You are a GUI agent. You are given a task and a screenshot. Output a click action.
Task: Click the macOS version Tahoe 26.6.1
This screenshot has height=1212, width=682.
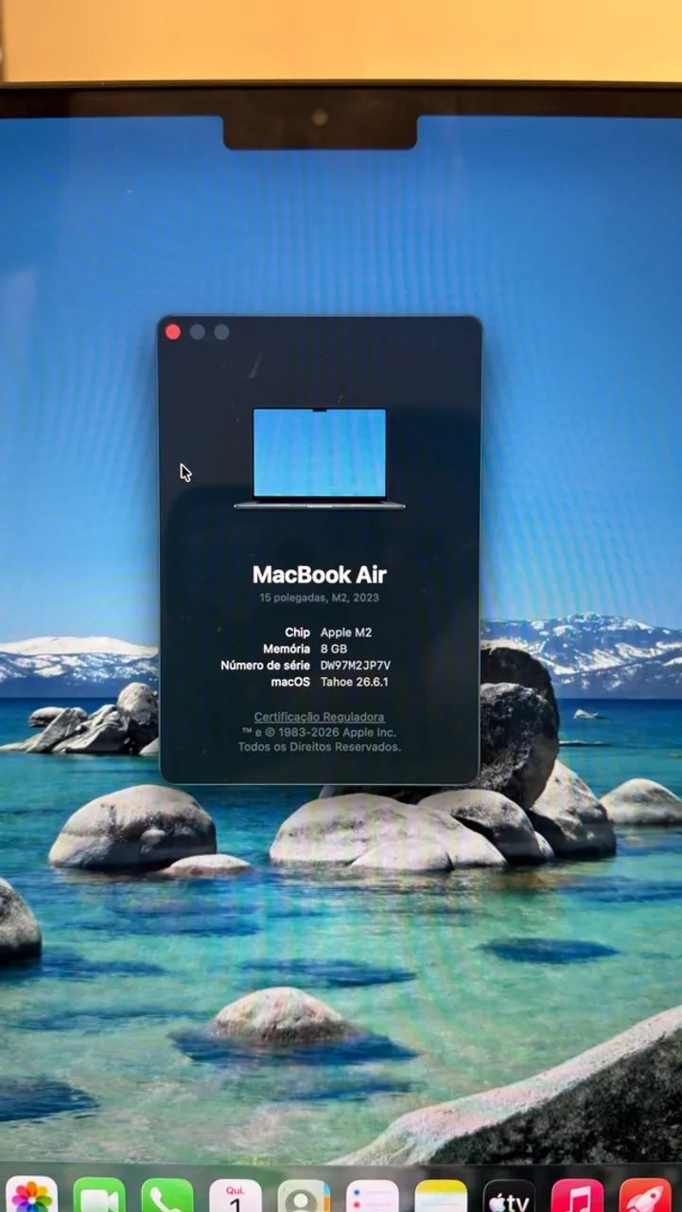click(355, 682)
